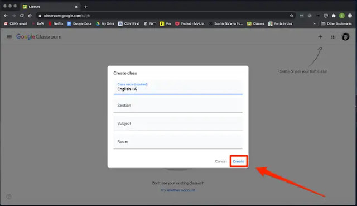The height and width of the screenshot is (206, 357).
Task: Click the address bar URL
Action: point(67,16)
